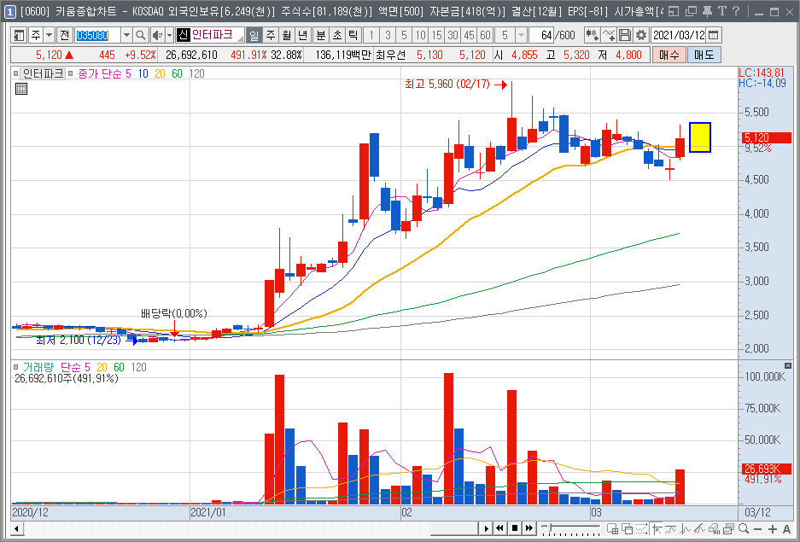Image resolution: width=800 pixels, height=542 pixels.
Task: Toggle the side panel icon at toolbar start
Action: [19, 35]
